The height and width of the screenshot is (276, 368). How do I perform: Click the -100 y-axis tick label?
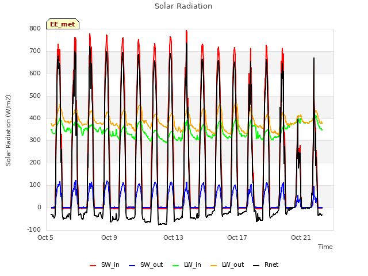(34, 229)
